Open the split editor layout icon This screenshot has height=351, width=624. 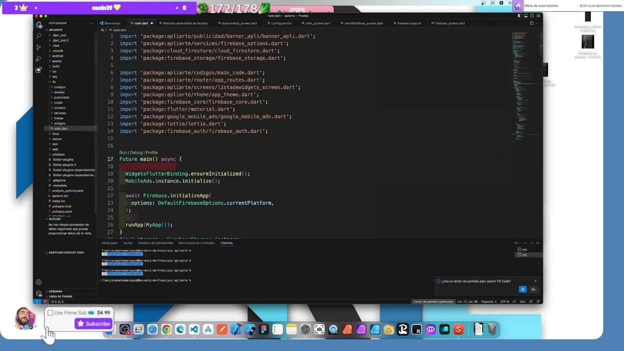(531, 23)
